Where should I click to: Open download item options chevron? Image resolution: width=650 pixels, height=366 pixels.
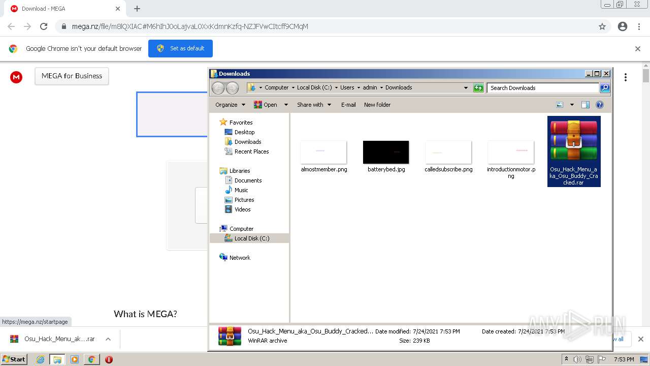coord(108,339)
